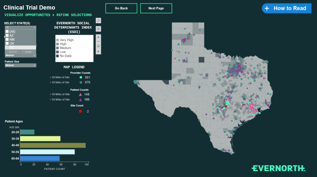Open the Medium dropdown below Apply button
Viewport: 317px width, 177px height.
(21, 55)
